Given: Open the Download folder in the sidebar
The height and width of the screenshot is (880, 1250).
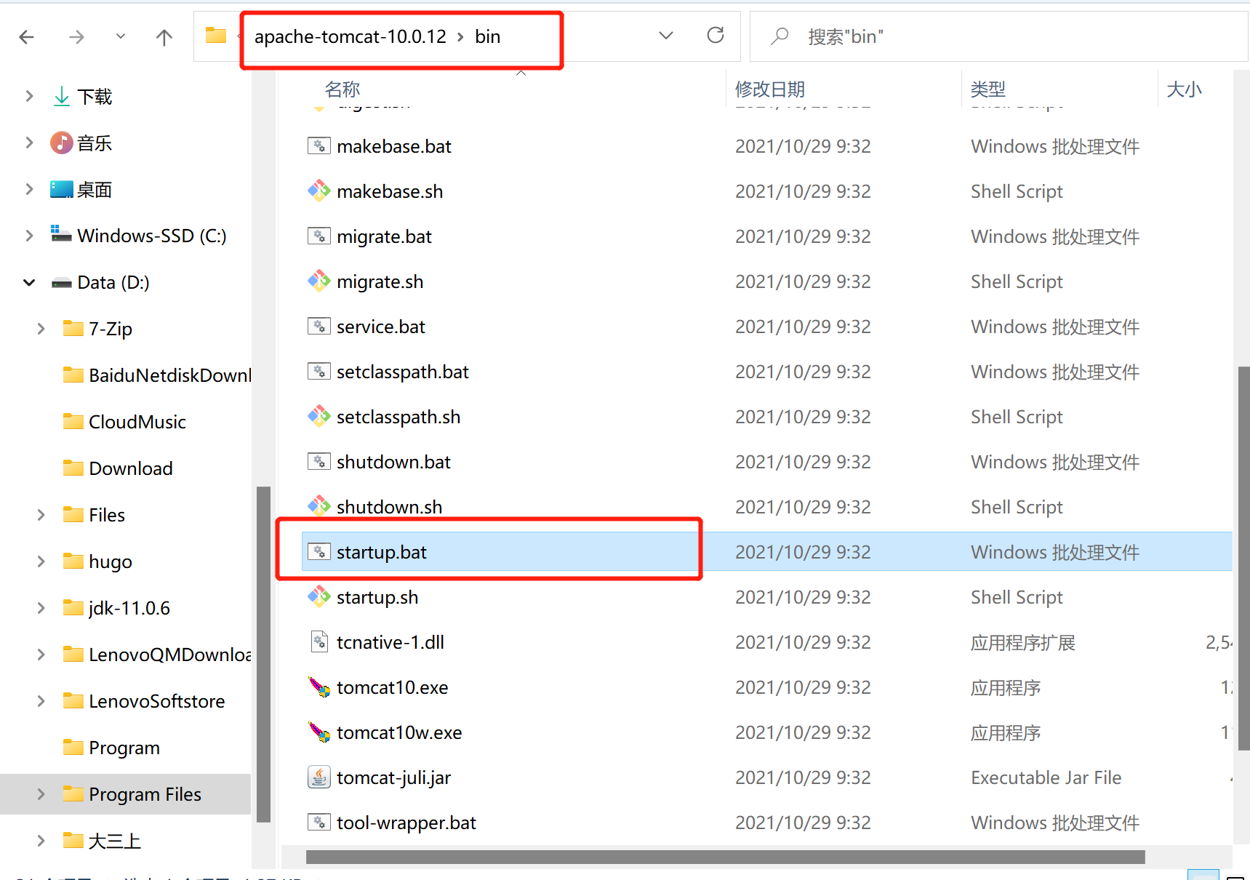Looking at the screenshot, I should pyautogui.click(x=131, y=468).
